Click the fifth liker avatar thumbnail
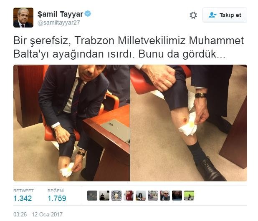The width and height of the screenshot is (258, 221). point(141,196)
